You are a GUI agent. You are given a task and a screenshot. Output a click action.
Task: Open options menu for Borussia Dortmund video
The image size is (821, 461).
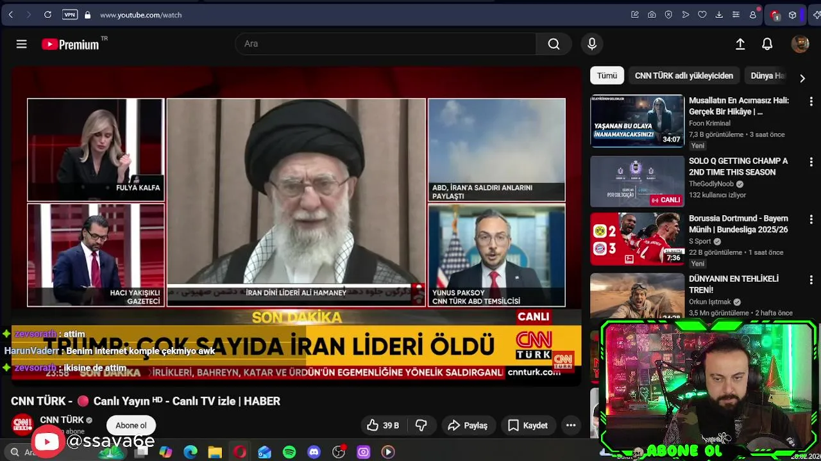tap(811, 220)
